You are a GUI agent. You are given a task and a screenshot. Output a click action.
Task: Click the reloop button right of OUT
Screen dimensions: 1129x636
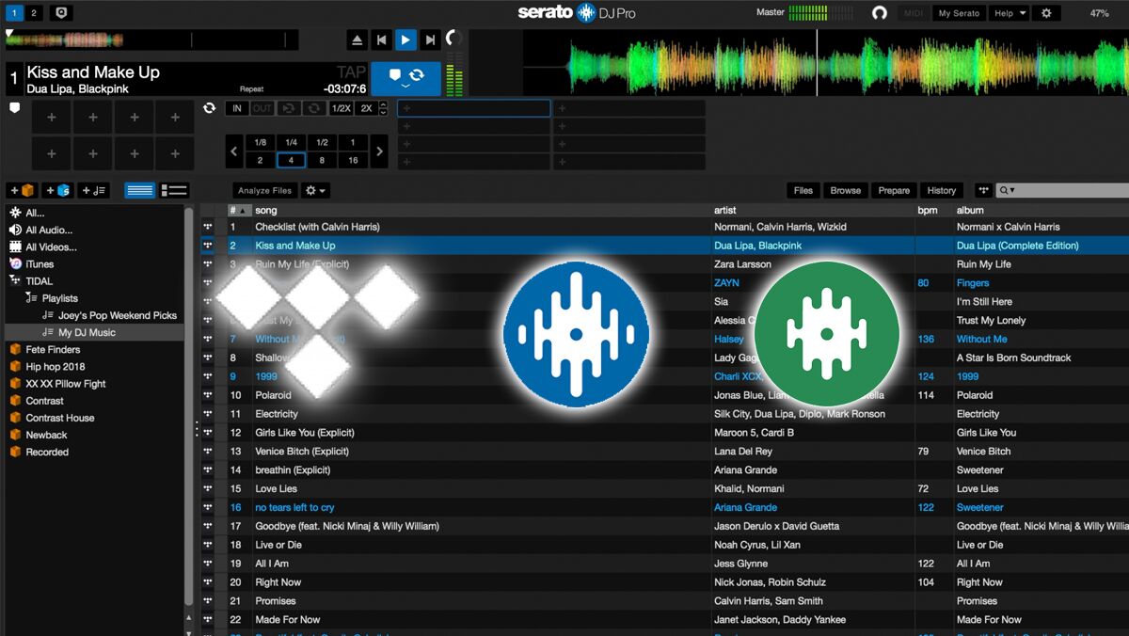288,108
